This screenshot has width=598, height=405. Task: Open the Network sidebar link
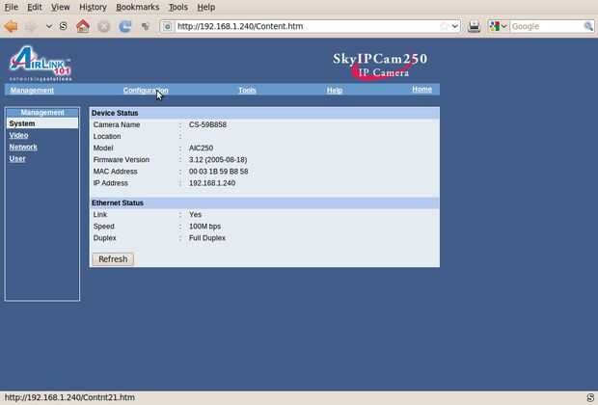(23, 147)
